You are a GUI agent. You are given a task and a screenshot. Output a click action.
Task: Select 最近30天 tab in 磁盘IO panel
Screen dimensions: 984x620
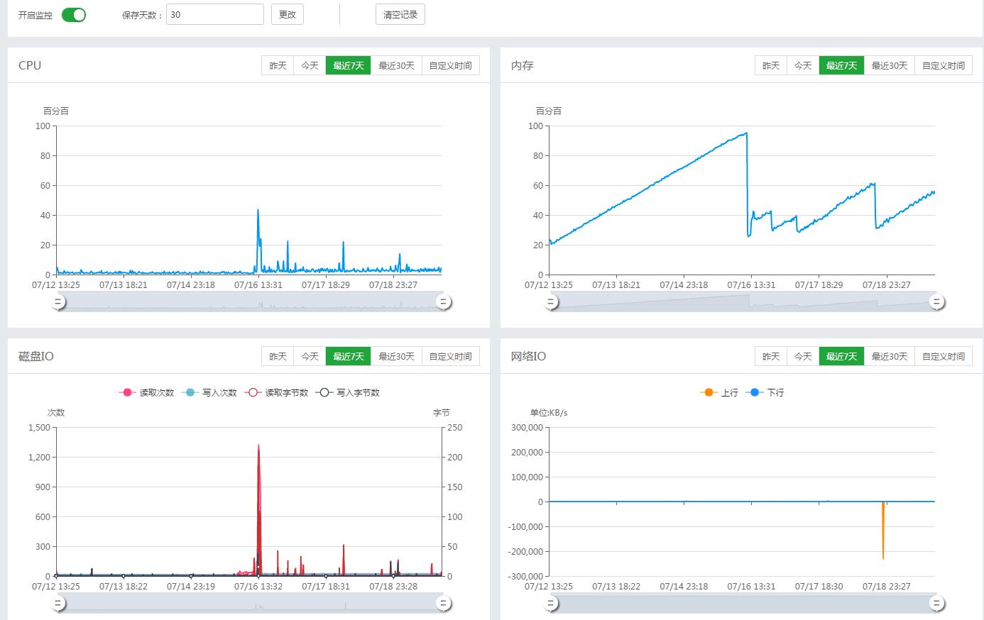tap(396, 356)
